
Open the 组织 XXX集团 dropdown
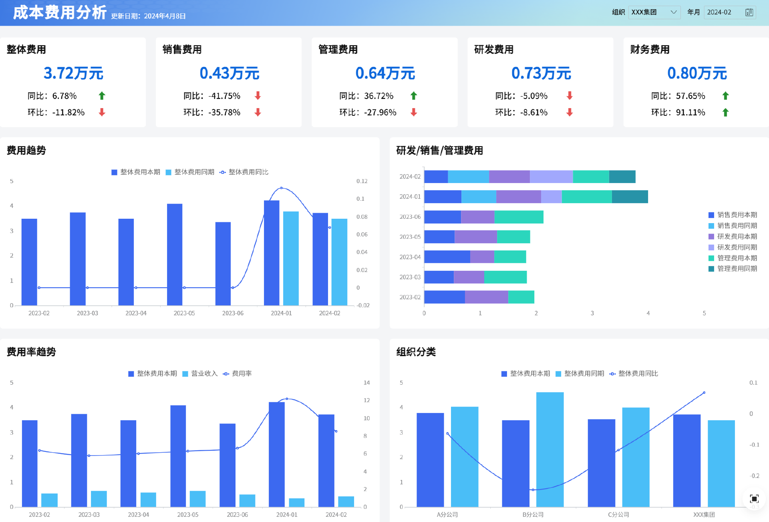pos(649,12)
